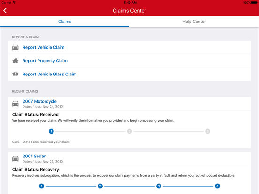259x194 pixels.
Task: Open the Report Property Claim link
Action: pyautogui.click(x=45, y=61)
